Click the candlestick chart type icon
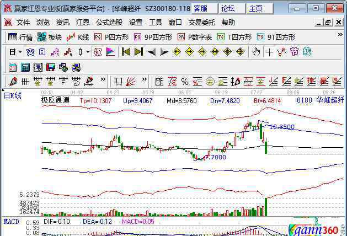Screen dimensions: 347x236 (81, 52)
